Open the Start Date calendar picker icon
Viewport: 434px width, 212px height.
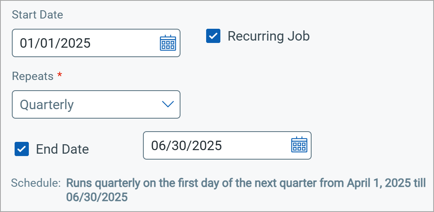point(168,43)
